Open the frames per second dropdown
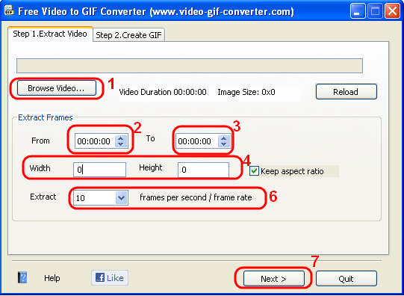 click(x=121, y=198)
